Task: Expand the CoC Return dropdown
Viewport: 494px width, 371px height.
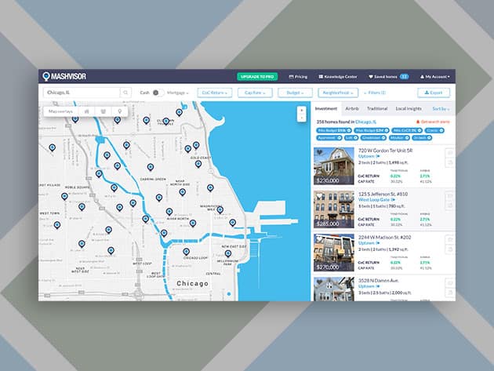Action: pos(214,93)
